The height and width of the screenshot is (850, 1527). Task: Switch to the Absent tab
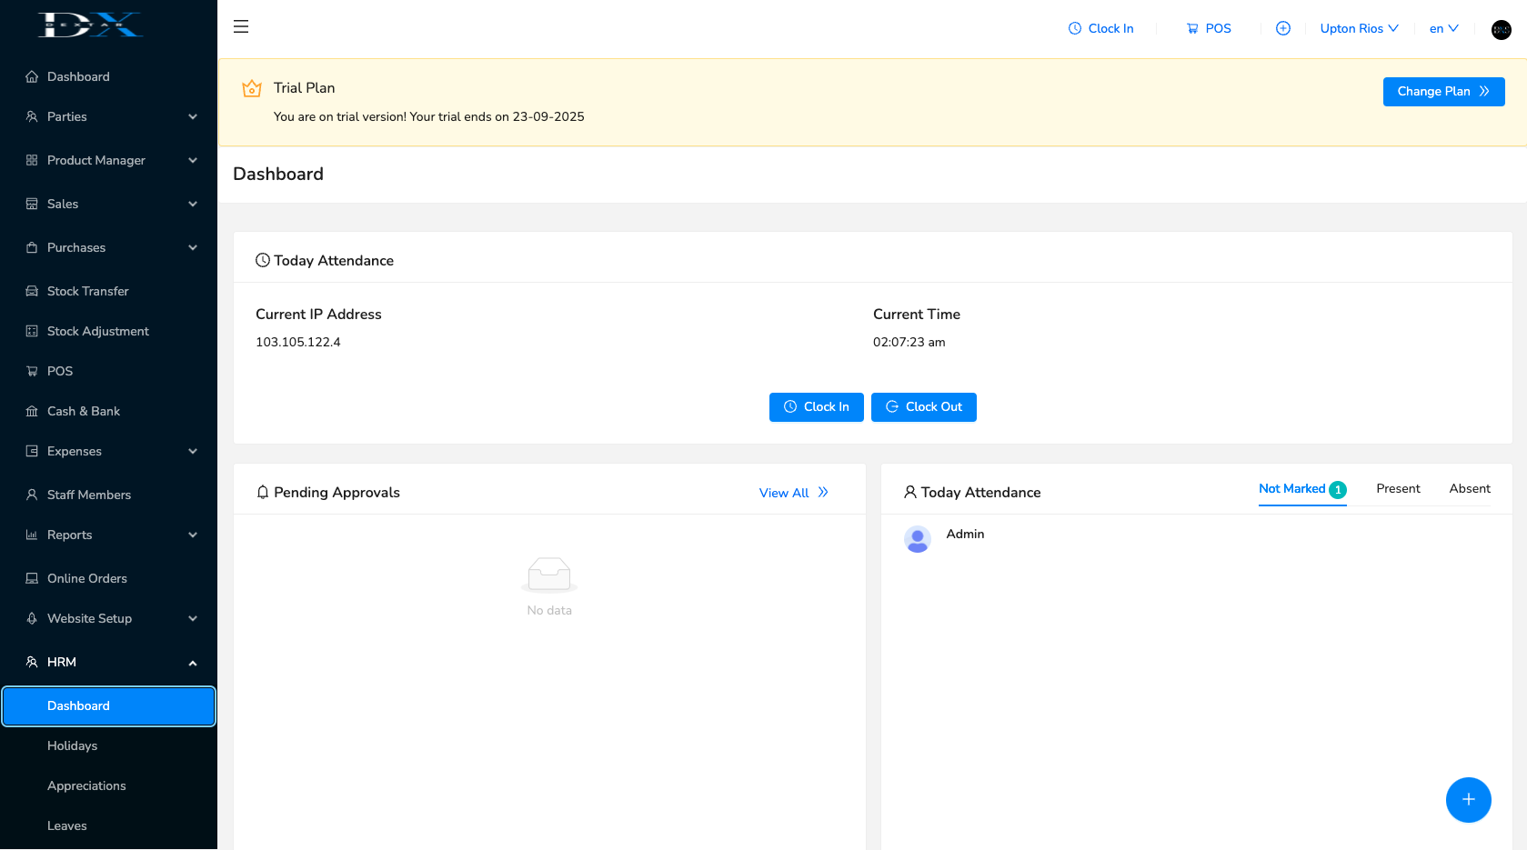1470,489
